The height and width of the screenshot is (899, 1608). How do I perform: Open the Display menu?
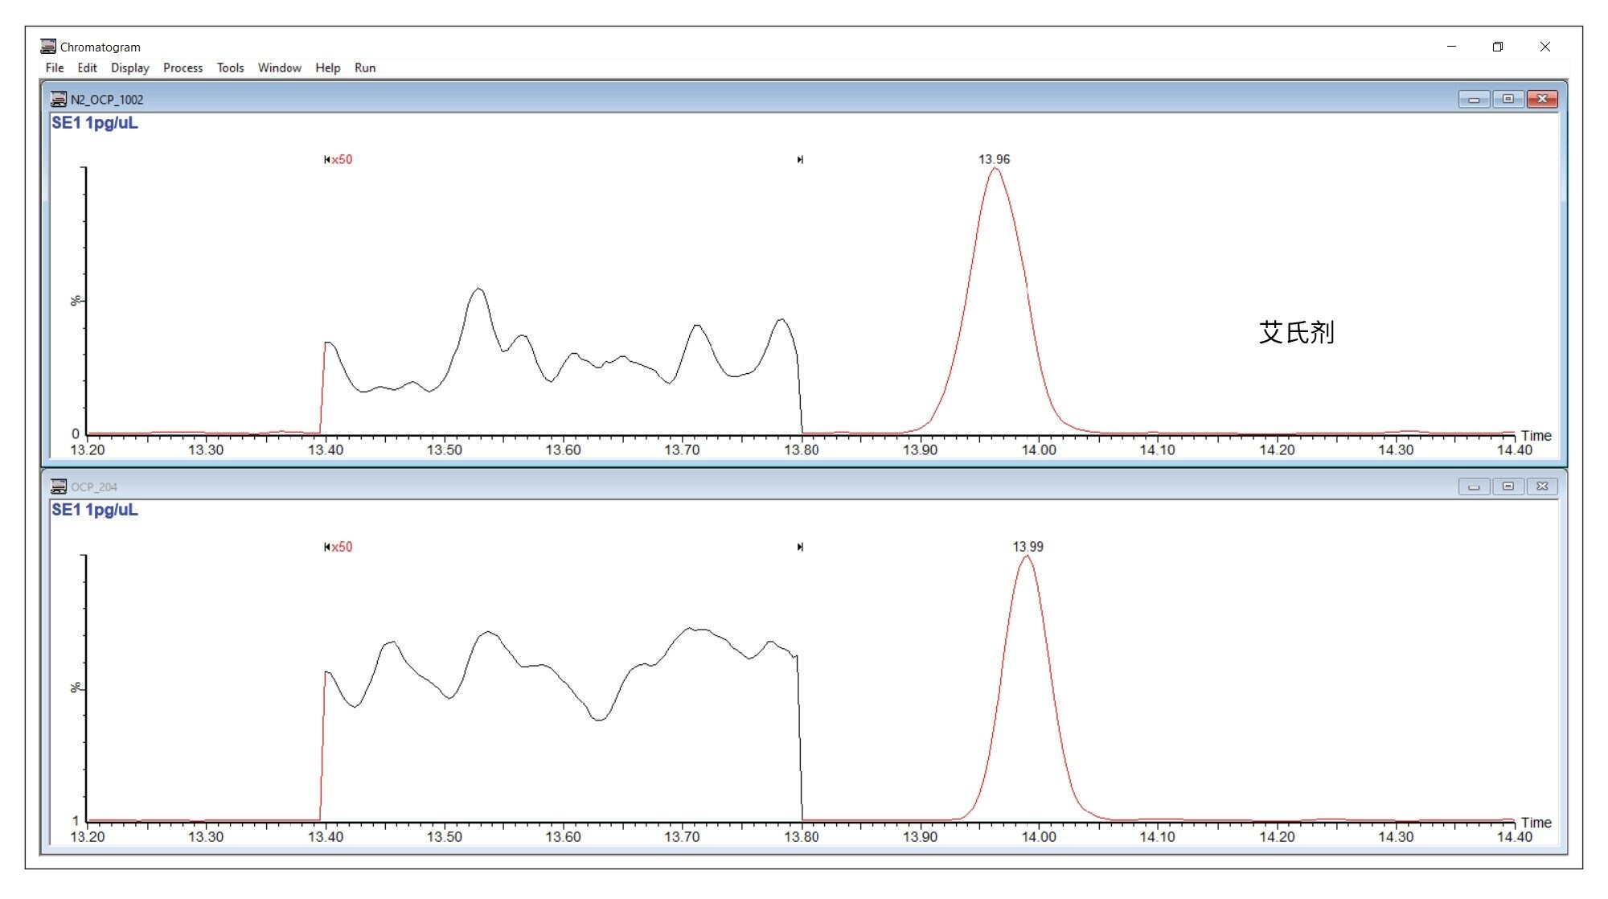point(129,68)
